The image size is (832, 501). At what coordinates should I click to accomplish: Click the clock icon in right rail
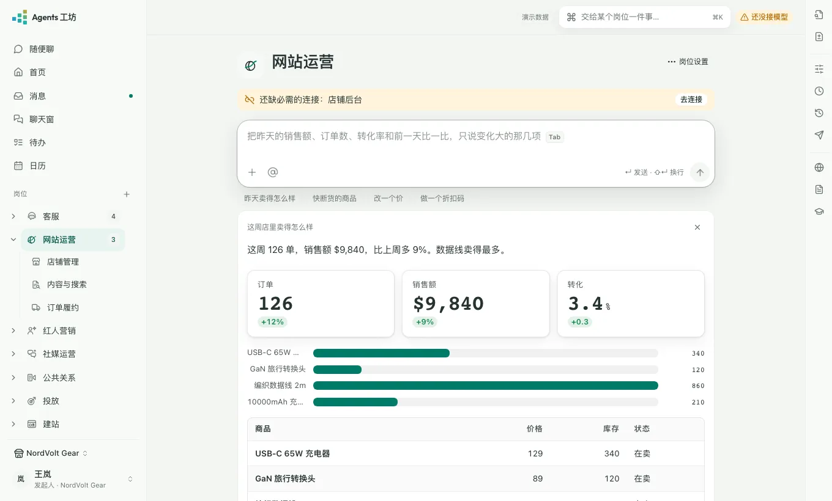[x=819, y=91]
